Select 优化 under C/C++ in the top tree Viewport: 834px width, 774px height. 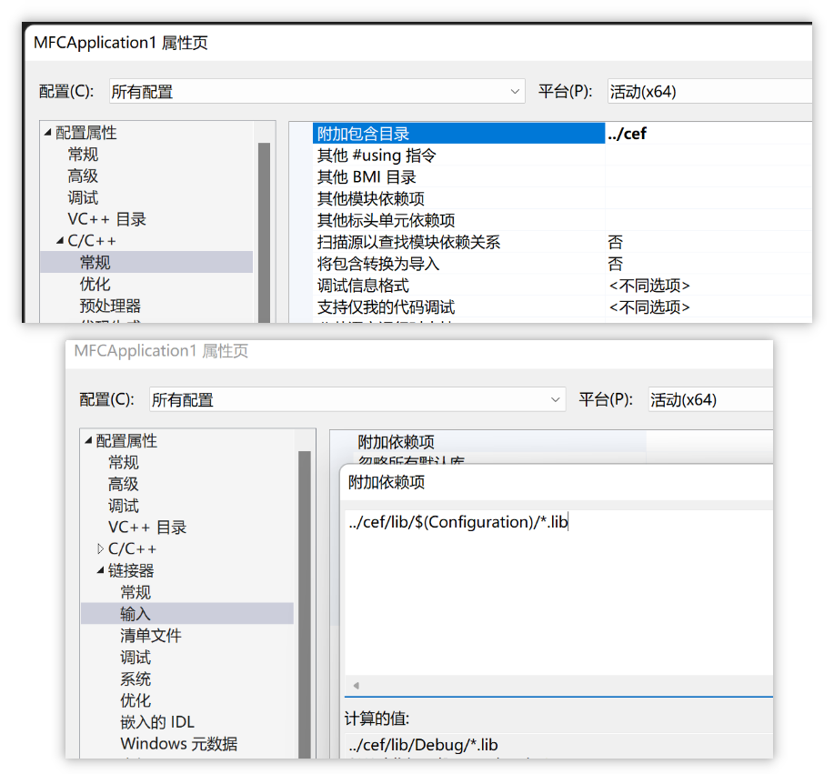click(x=95, y=284)
